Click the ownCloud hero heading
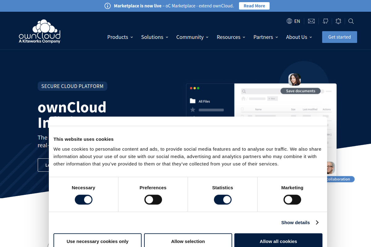The image size is (371, 247). pos(72,107)
